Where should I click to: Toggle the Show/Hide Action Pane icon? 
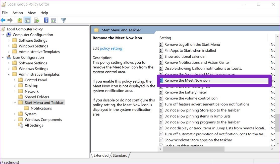tap(53, 20)
